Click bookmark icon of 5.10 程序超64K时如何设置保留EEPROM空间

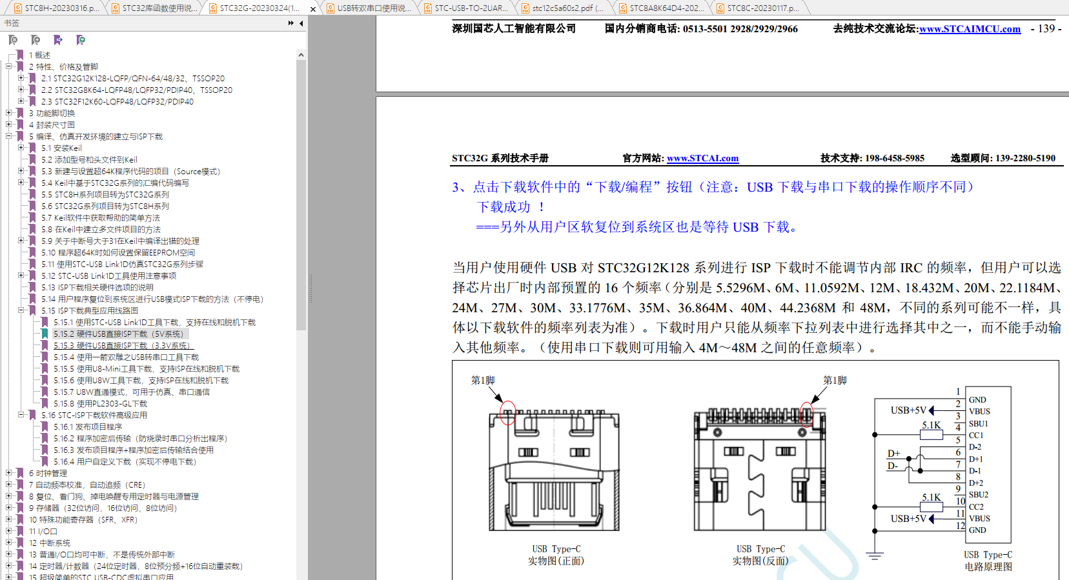pyautogui.click(x=33, y=252)
